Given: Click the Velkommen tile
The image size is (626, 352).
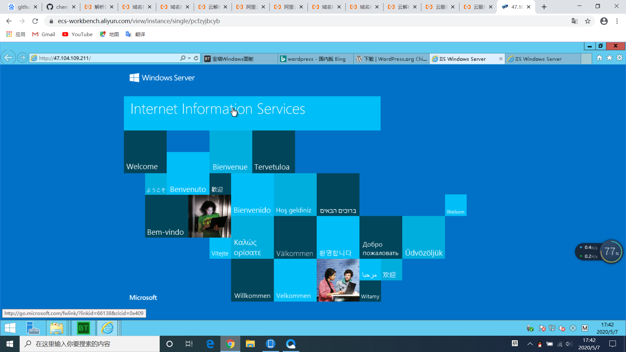Looking at the screenshot, I should [295, 280].
